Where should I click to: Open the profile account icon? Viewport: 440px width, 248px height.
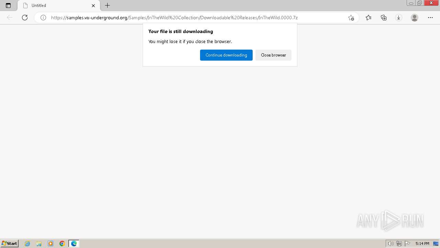click(x=415, y=18)
